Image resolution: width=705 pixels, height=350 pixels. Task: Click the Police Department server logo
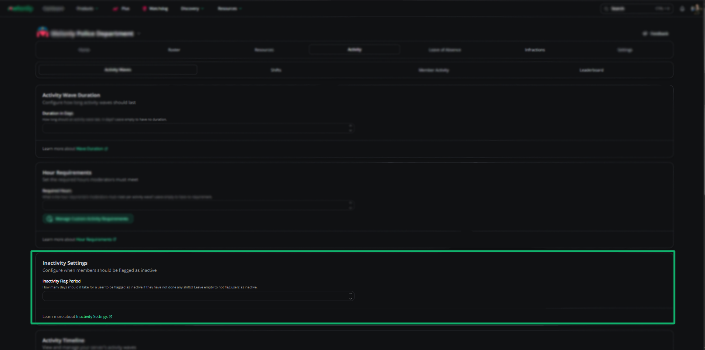[43, 33]
